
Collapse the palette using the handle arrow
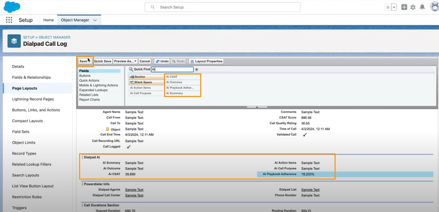[x=257, y=107]
